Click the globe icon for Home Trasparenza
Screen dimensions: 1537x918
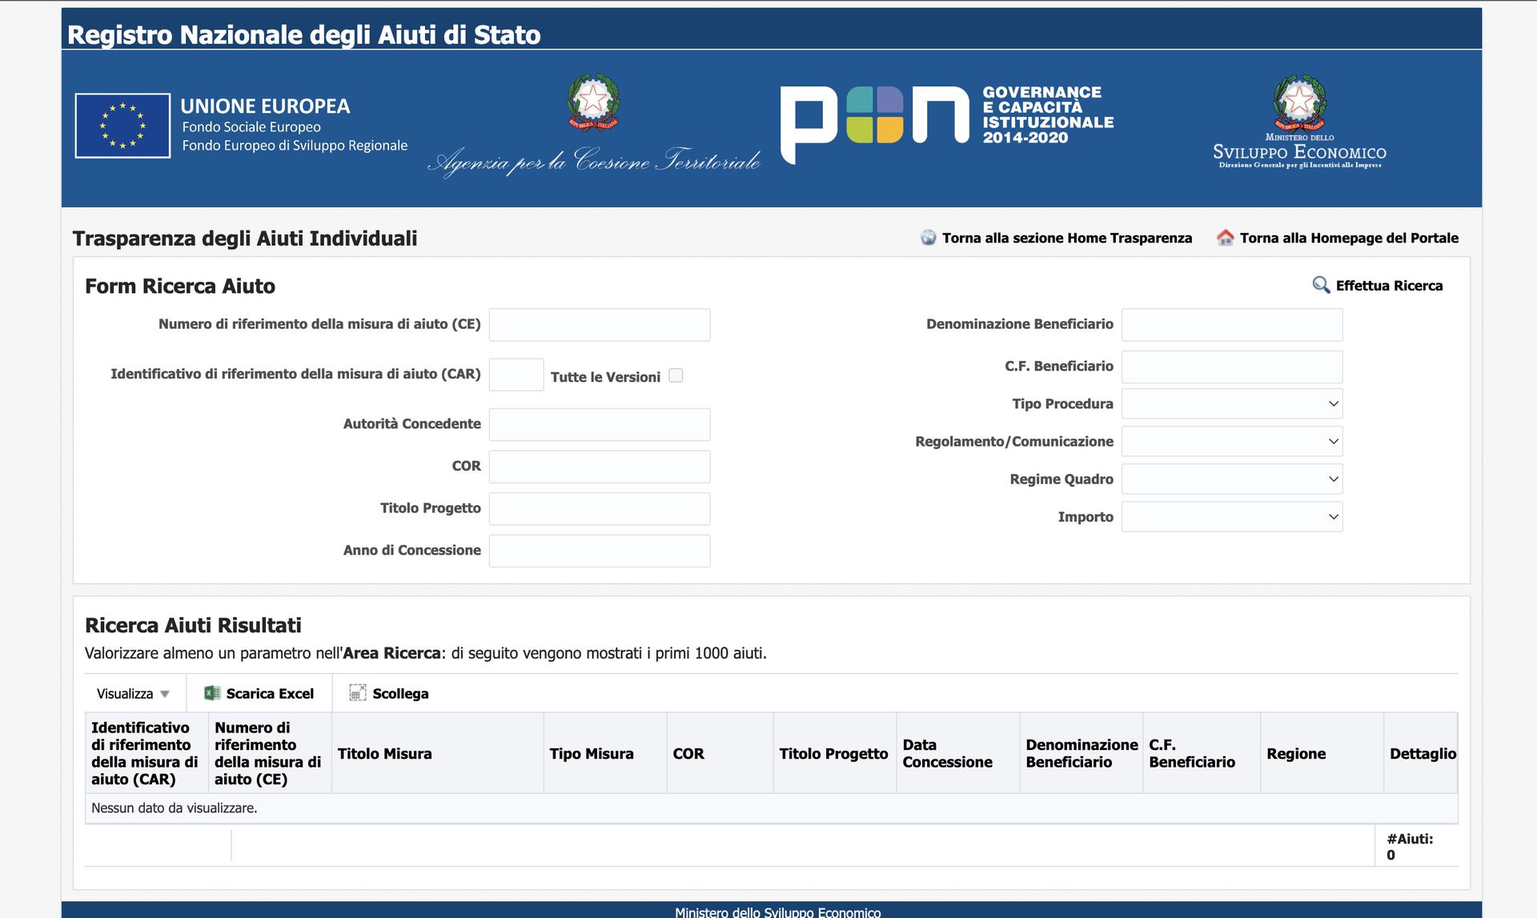[x=928, y=238]
